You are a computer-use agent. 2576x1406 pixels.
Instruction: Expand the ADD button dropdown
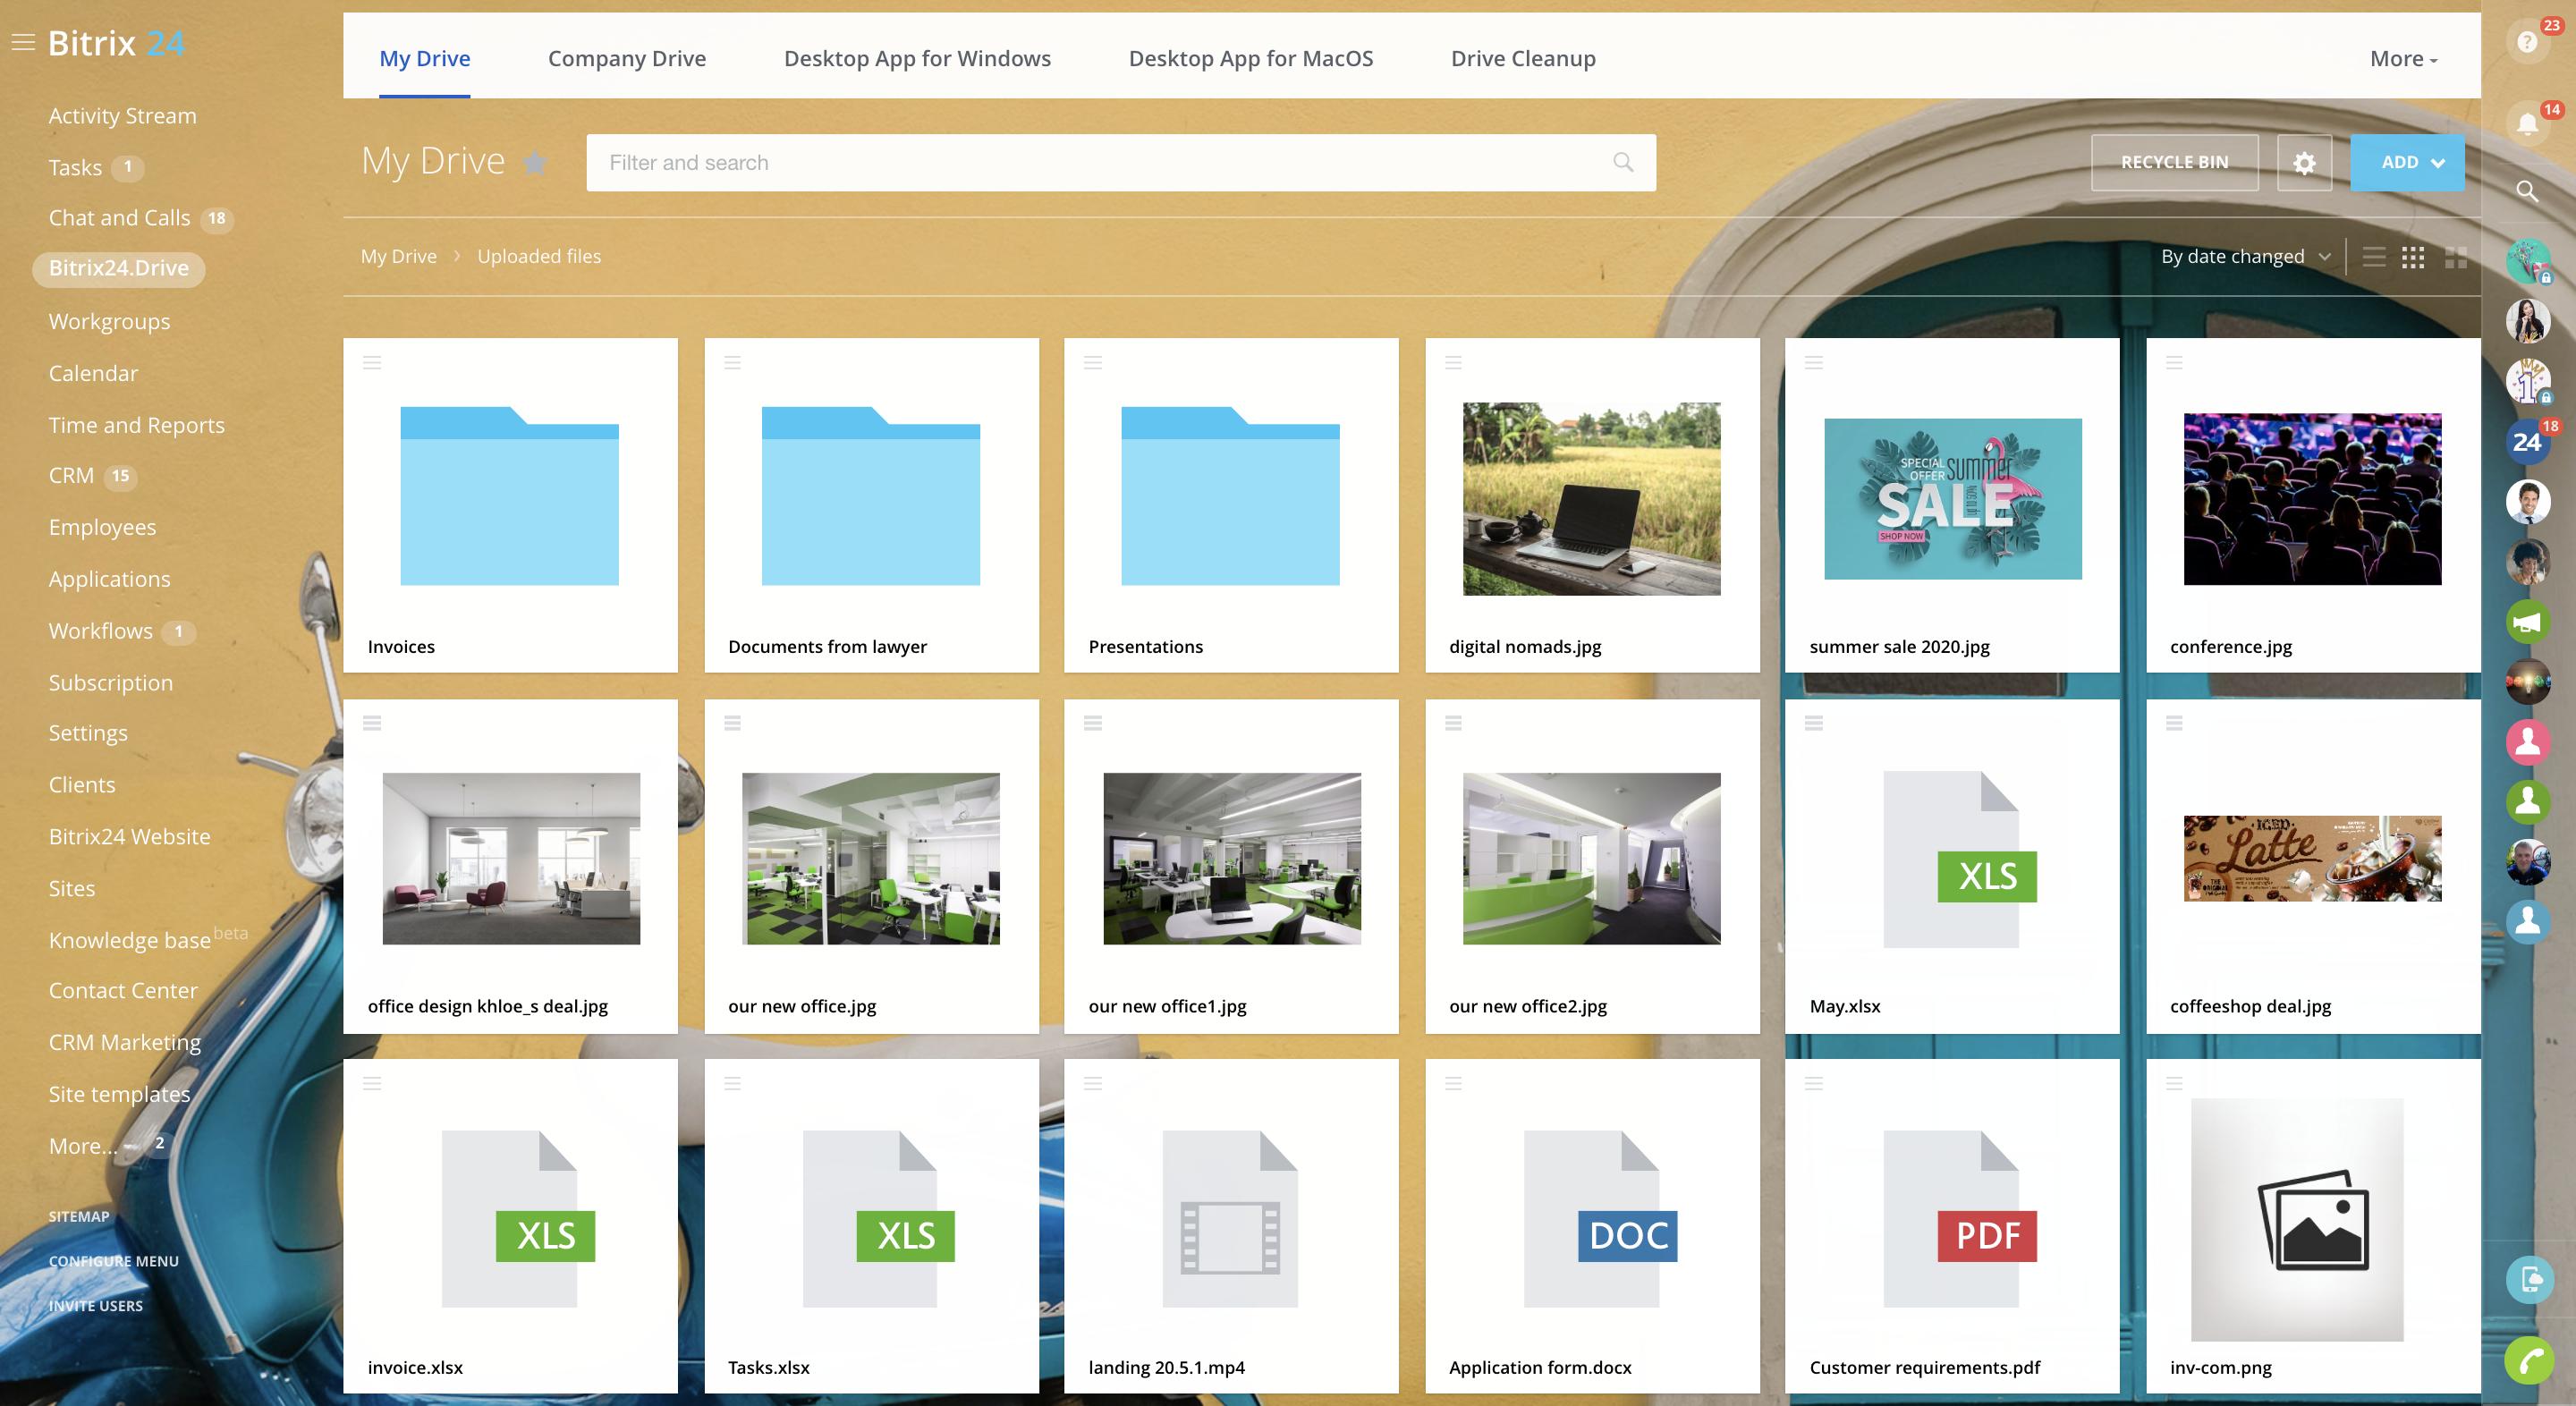click(x=2438, y=163)
